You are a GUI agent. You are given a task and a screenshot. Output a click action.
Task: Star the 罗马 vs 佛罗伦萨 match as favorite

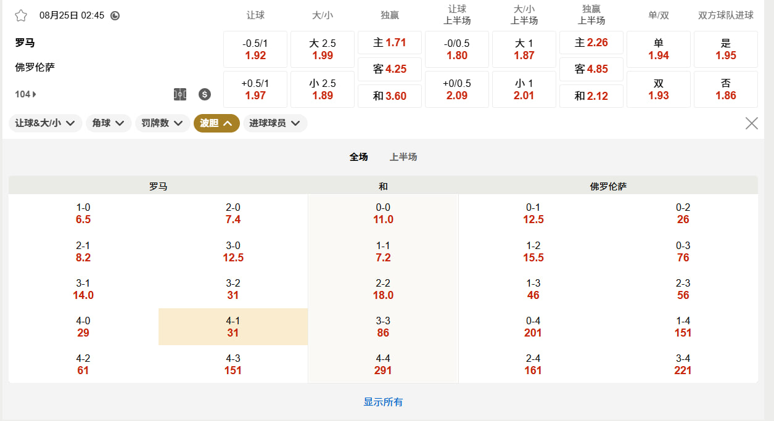(21, 15)
